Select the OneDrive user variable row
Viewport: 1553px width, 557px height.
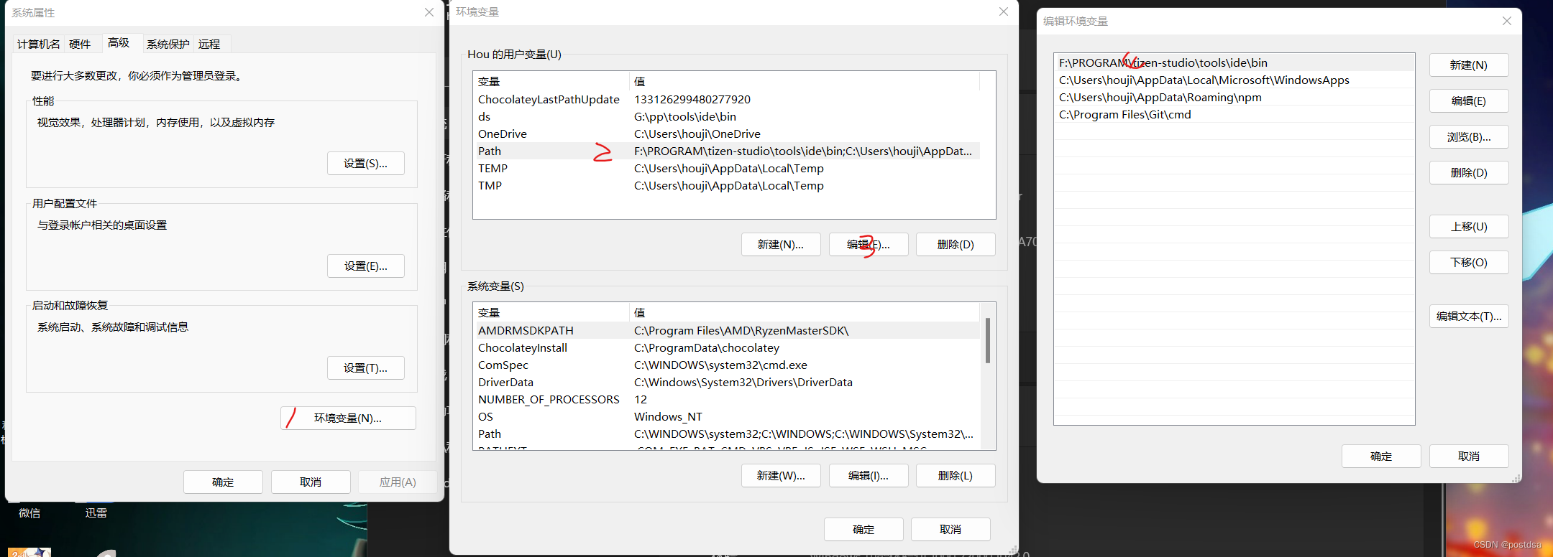[726, 134]
